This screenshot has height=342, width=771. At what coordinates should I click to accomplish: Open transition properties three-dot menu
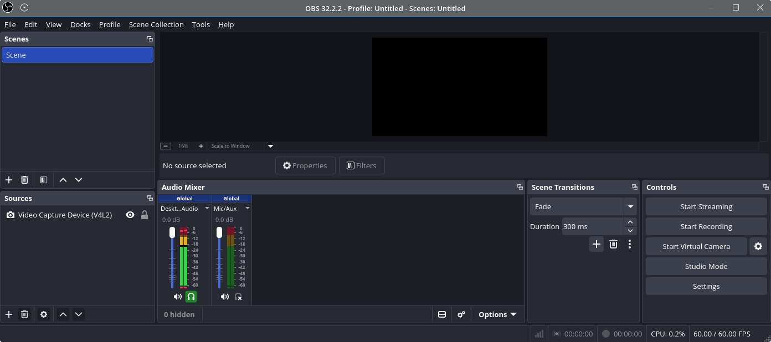pos(630,244)
